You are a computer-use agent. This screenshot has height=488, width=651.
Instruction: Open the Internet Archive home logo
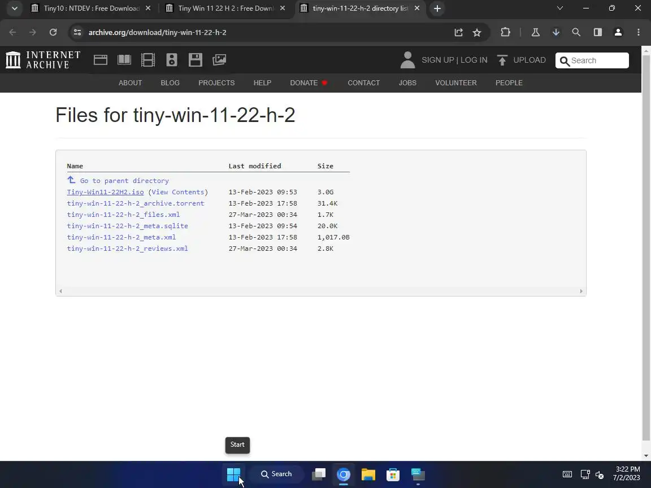(43, 60)
